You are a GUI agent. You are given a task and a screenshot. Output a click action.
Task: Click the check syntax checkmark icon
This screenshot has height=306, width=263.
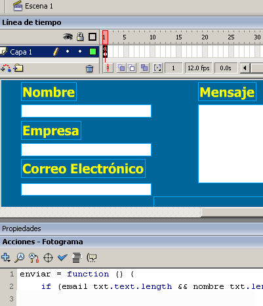click(x=62, y=257)
